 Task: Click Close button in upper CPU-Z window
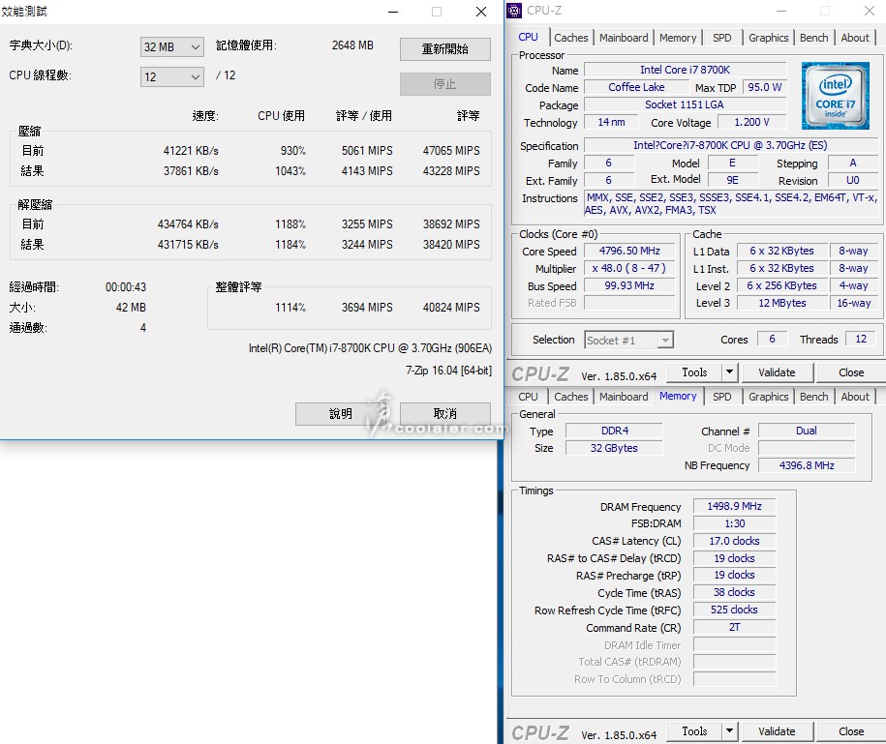851,372
